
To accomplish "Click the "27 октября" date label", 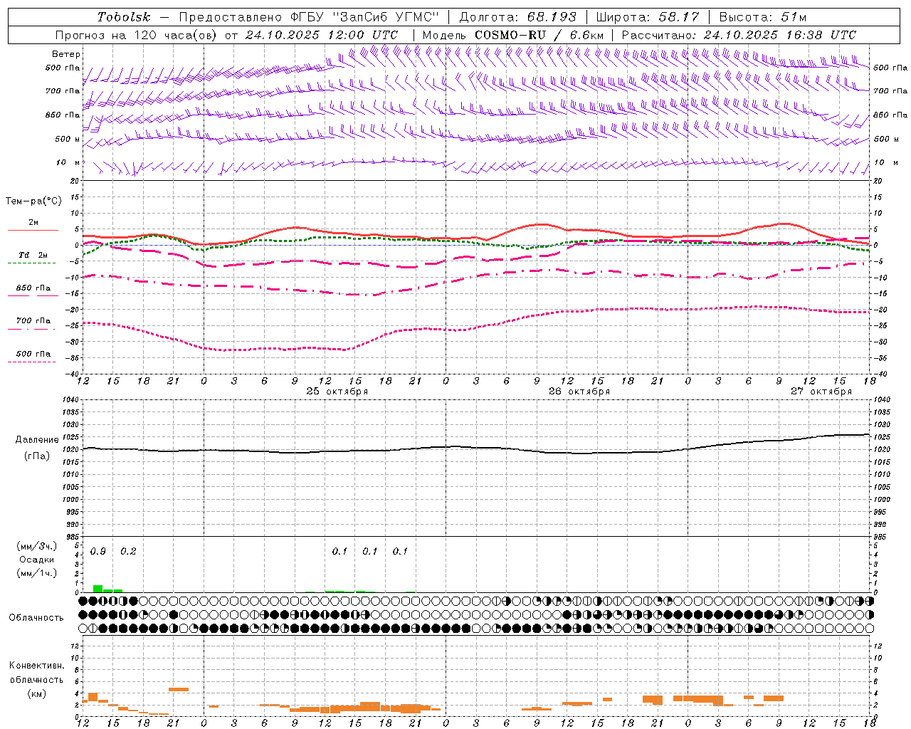I will point(821,392).
